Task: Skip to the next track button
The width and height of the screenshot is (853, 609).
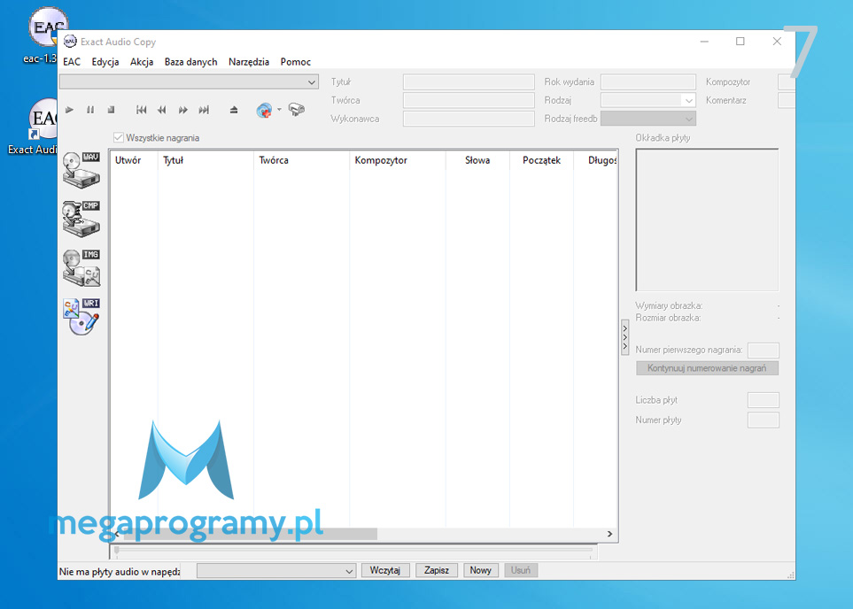Action: (x=204, y=110)
